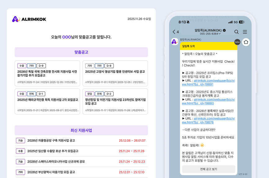Click the D-1 tag on 해외규격인증 card
The width and height of the screenshot is (269, 178).
[41, 94]
